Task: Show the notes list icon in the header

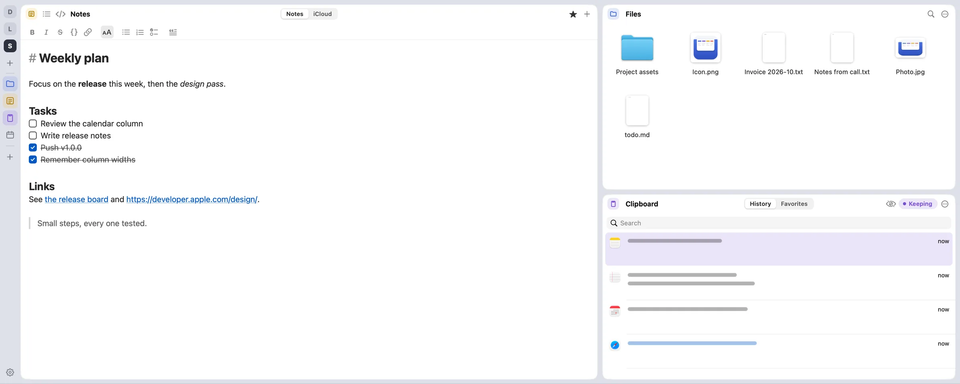Action: click(x=46, y=14)
